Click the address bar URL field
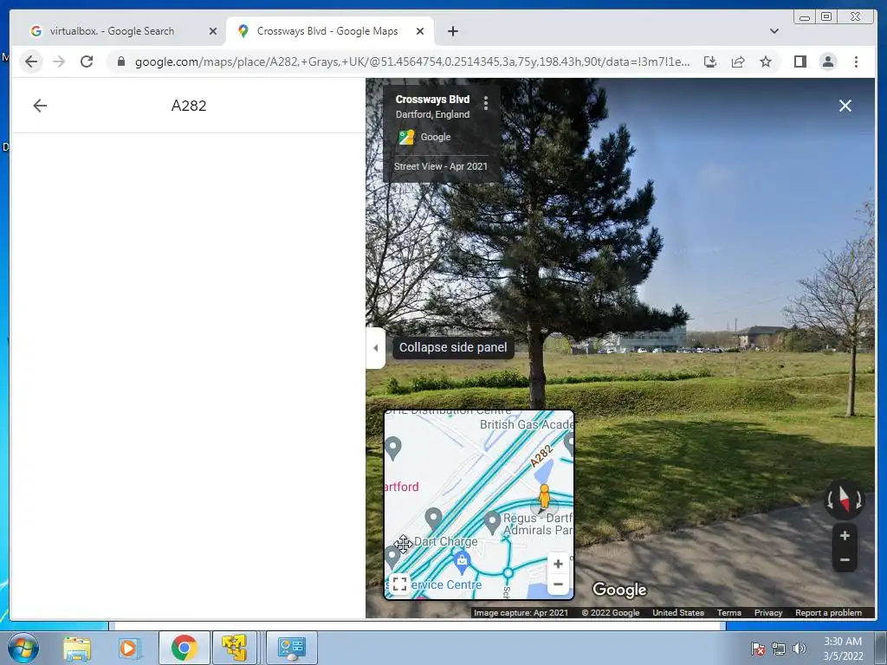The width and height of the screenshot is (887, 665). pyautogui.click(x=412, y=62)
